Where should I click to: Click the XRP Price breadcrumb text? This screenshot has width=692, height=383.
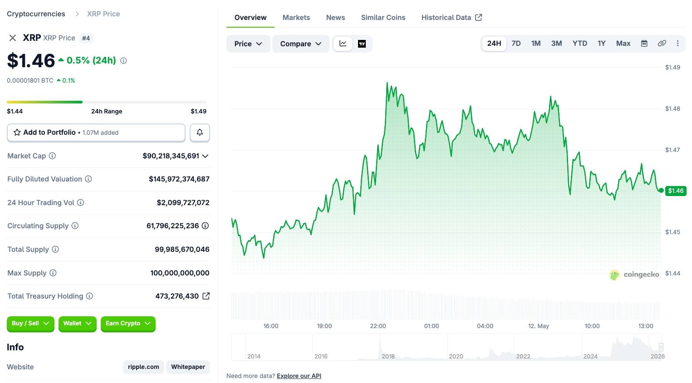click(x=103, y=14)
